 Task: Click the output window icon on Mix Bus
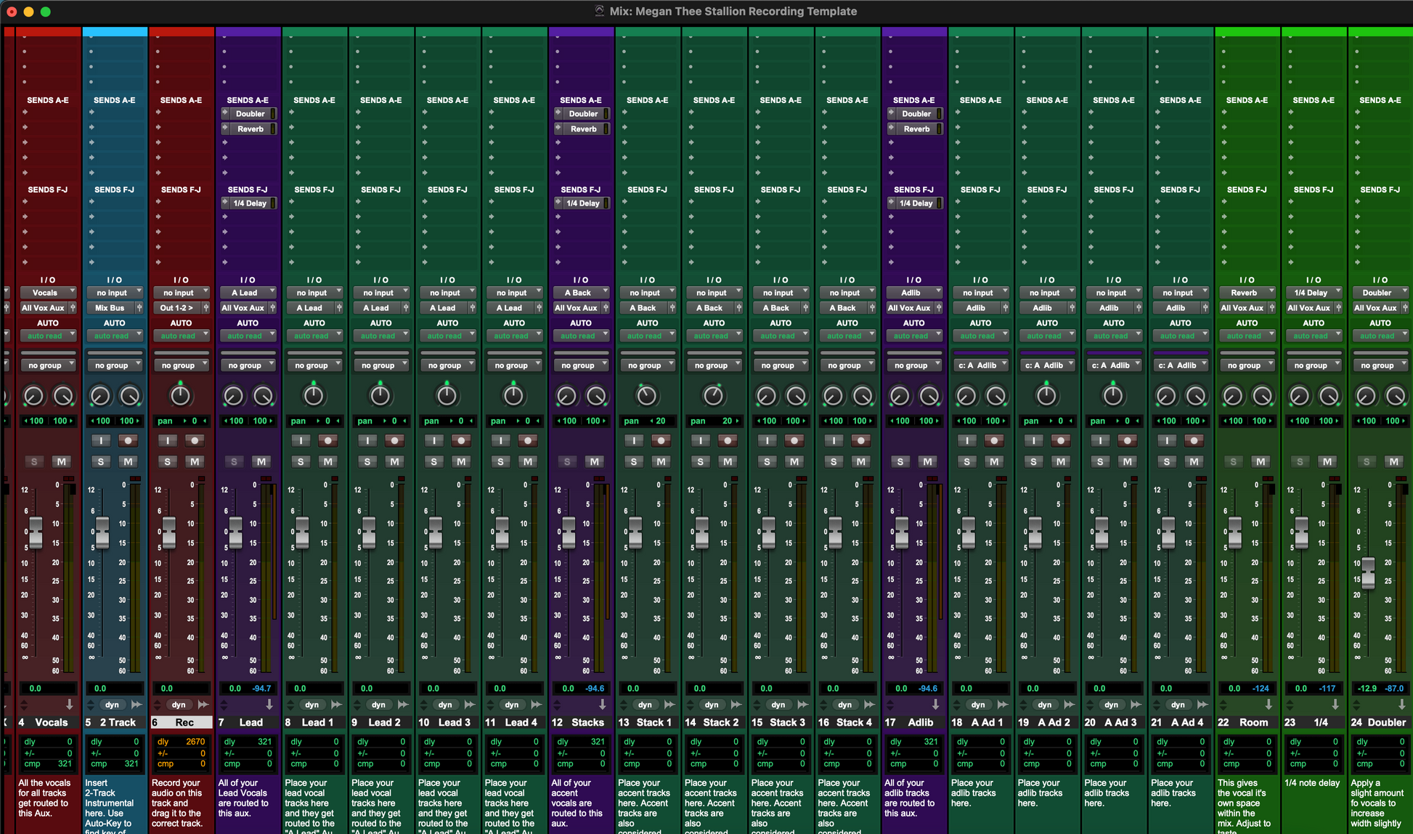139,308
